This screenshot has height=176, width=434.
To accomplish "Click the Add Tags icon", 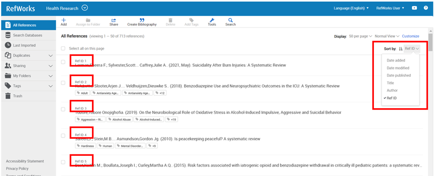I will coord(191,20).
